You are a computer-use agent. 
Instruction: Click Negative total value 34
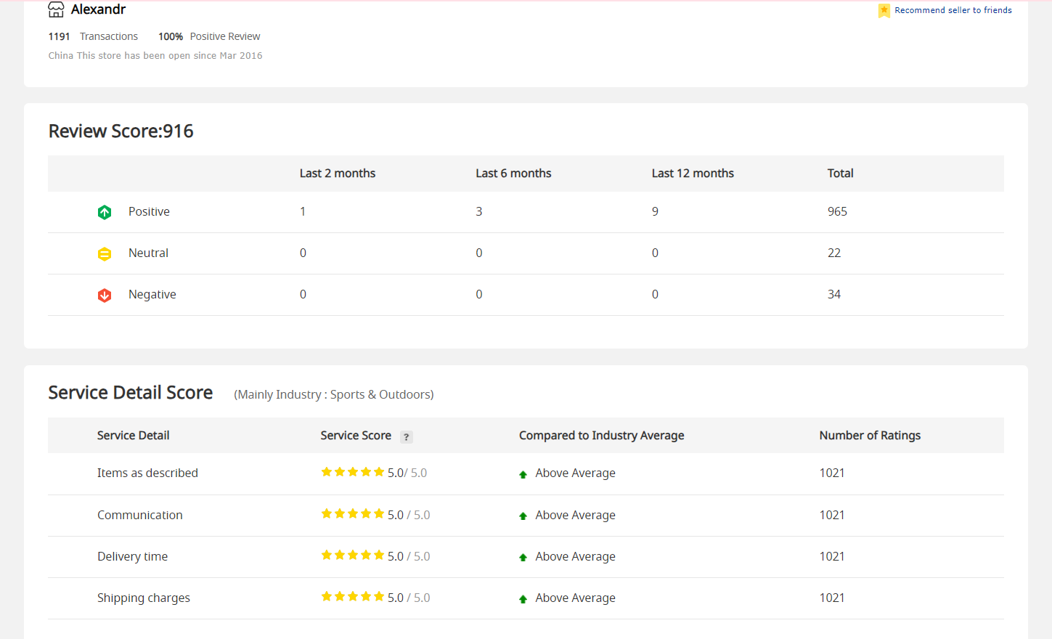(834, 294)
